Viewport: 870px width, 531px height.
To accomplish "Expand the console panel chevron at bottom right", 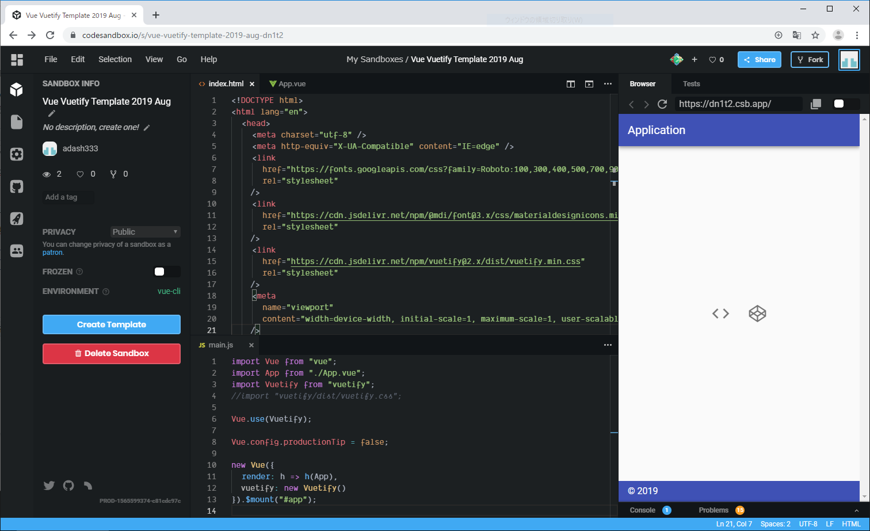I will coord(857,510).
